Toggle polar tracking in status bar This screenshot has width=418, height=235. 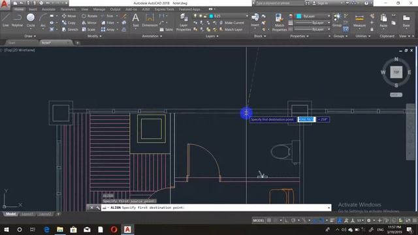tap(293, 221)
